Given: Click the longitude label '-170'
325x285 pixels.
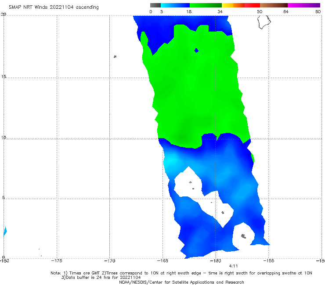Looking at the screenshot, I should [110, 261].
